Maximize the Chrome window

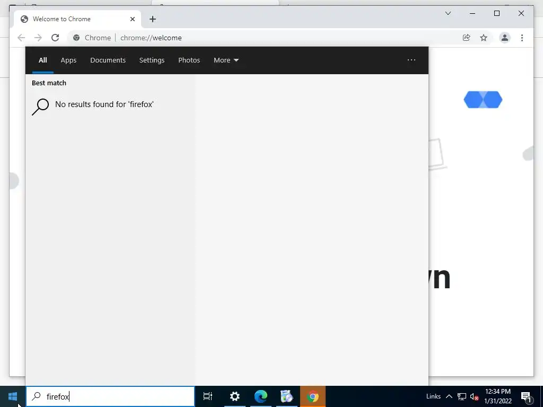coord(496,13)
